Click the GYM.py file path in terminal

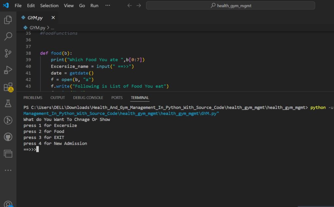(x=121, y=113)
